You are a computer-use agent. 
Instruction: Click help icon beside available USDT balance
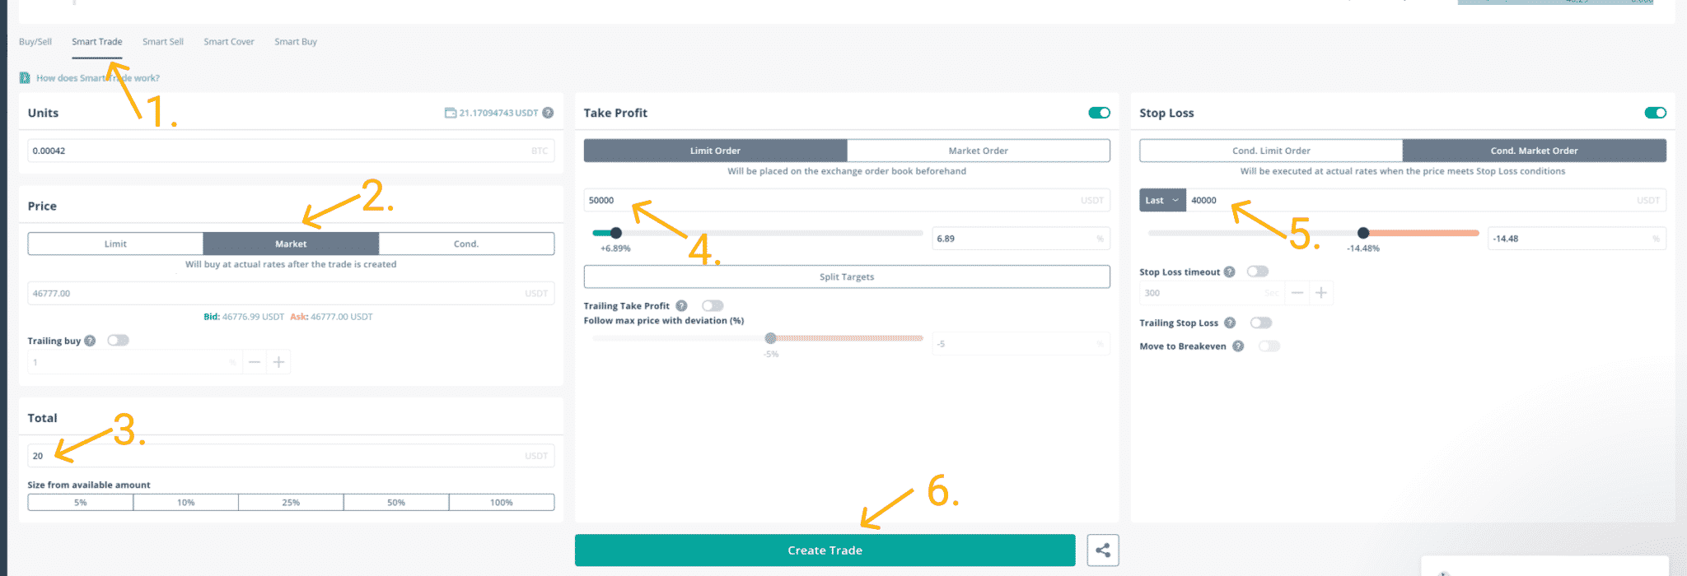coord(548,113)
